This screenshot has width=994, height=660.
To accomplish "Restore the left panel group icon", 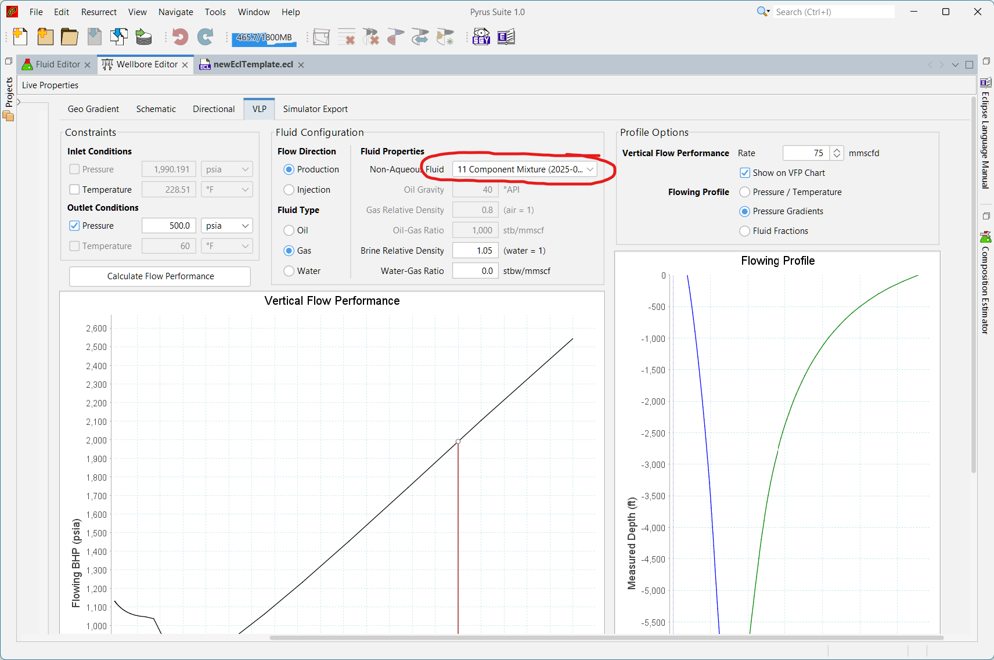I will pyautogui.click(x=9, y=61).
